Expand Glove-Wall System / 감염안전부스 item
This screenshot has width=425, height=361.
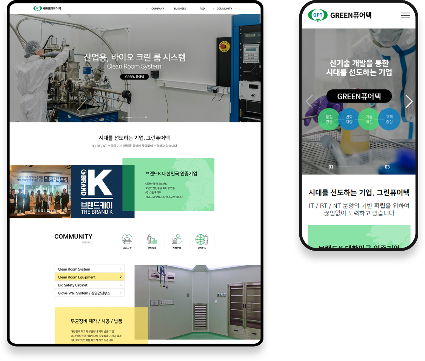click(89, 293)
